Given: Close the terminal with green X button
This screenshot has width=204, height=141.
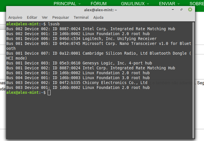Looking at the screenshot, I should 190,9.
